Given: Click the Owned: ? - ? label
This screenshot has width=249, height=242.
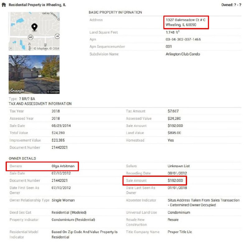Looking at the screenshot, I should (x=231, y=5).
